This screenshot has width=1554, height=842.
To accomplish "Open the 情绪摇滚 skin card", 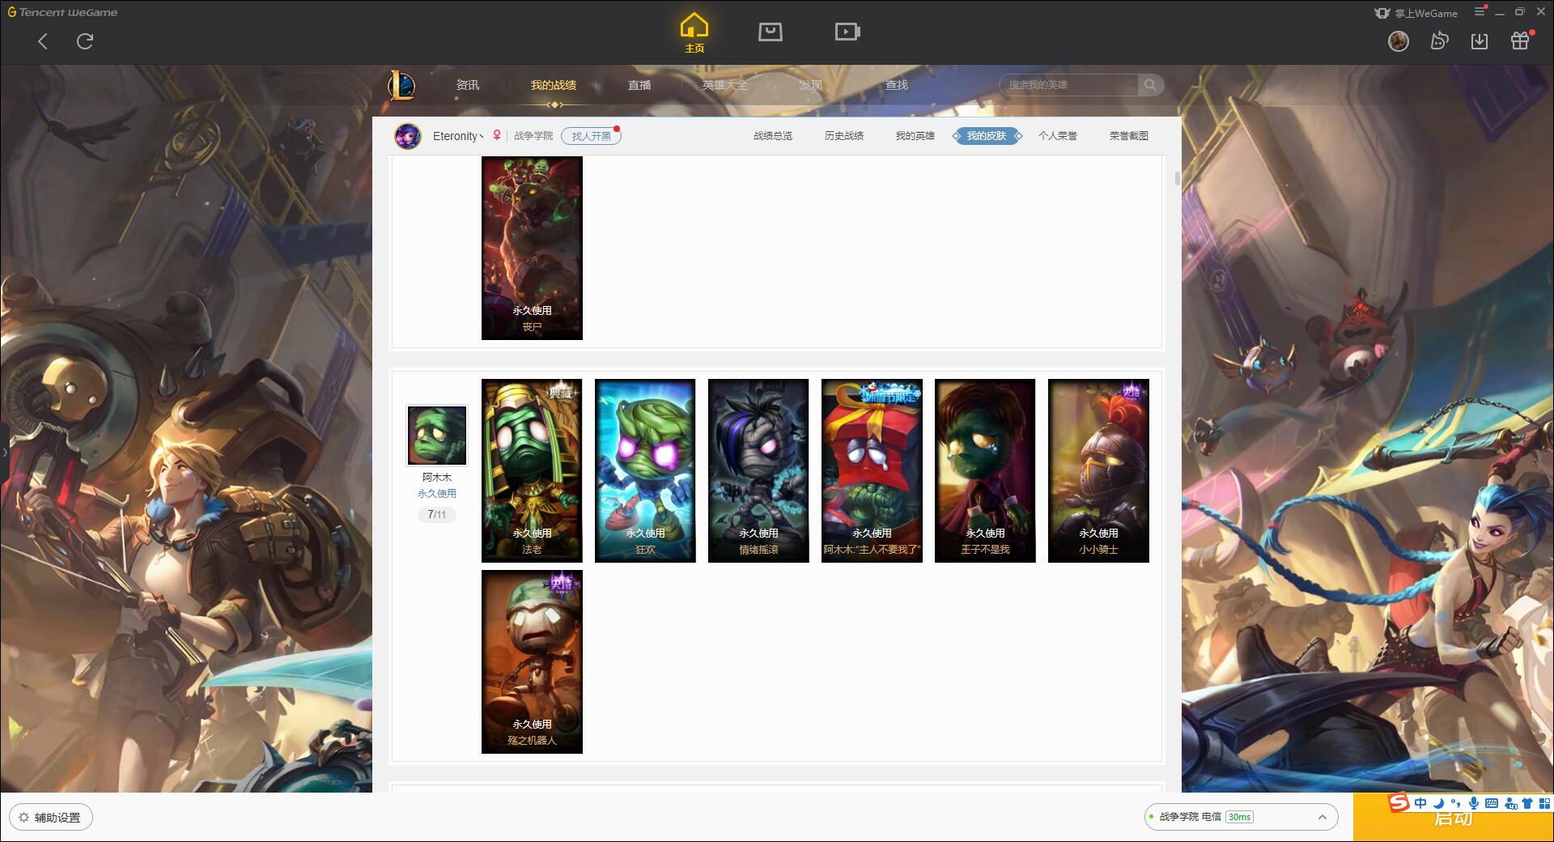I will click(758, 470).
